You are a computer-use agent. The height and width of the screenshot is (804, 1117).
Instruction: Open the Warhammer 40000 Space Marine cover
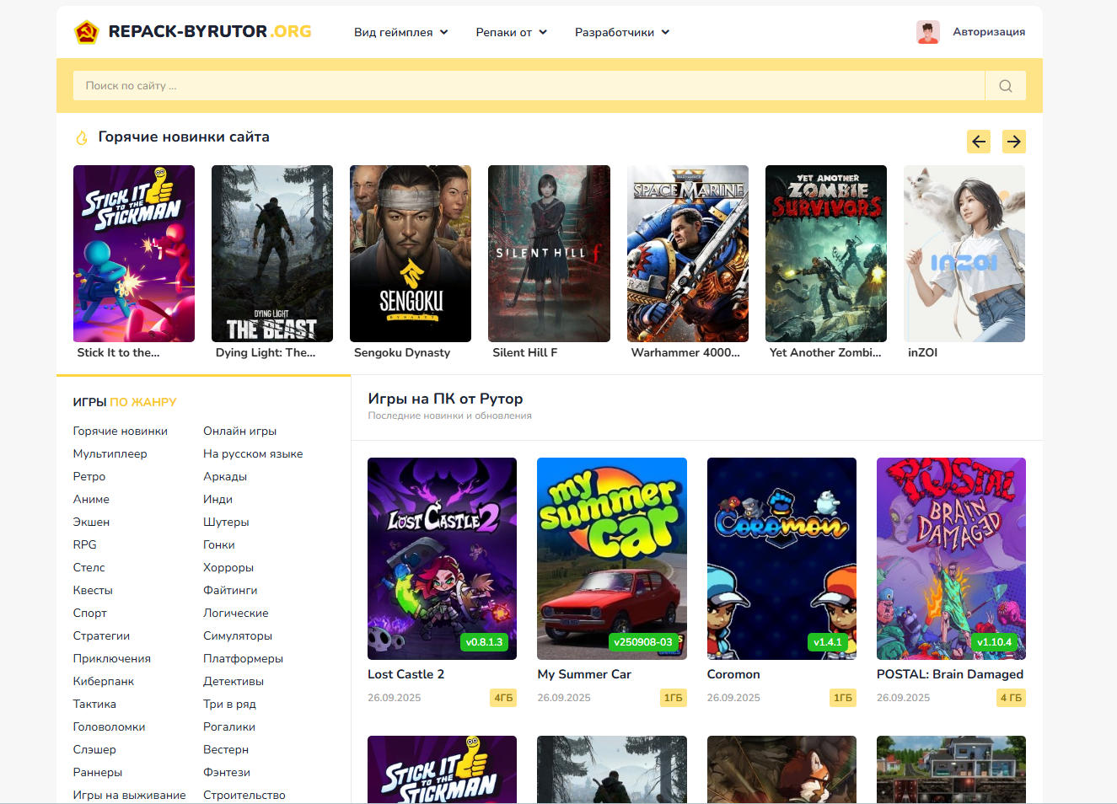(688, 254)
